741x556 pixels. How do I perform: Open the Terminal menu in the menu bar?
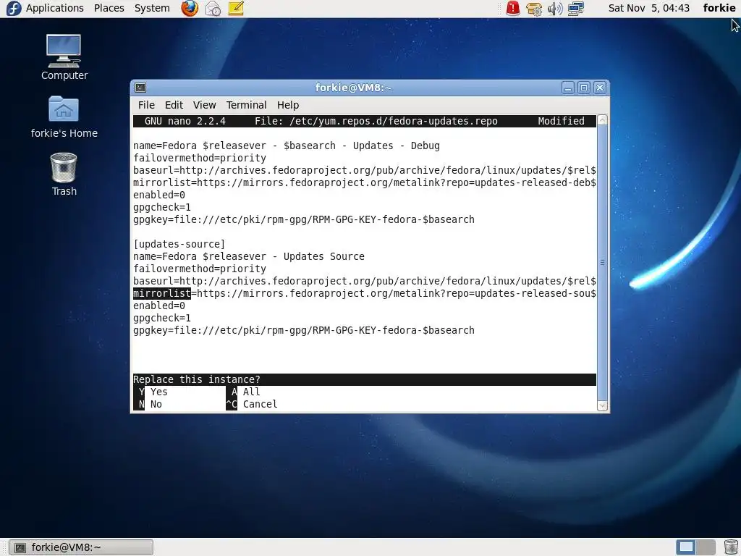(x=246, y=105)
